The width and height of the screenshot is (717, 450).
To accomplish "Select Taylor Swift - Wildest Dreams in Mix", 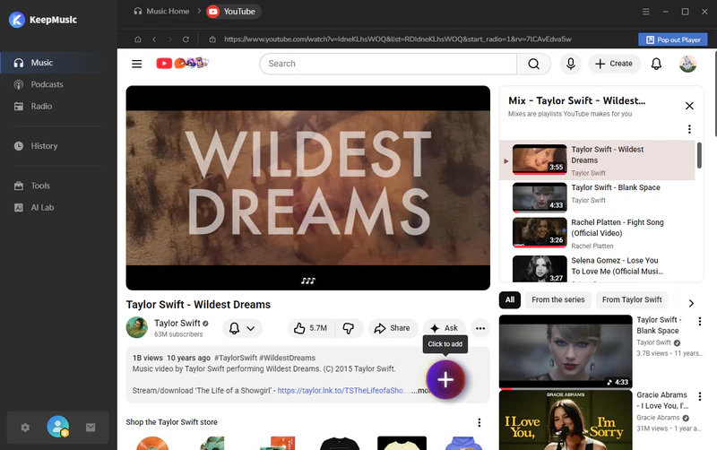I will (597, 160).
